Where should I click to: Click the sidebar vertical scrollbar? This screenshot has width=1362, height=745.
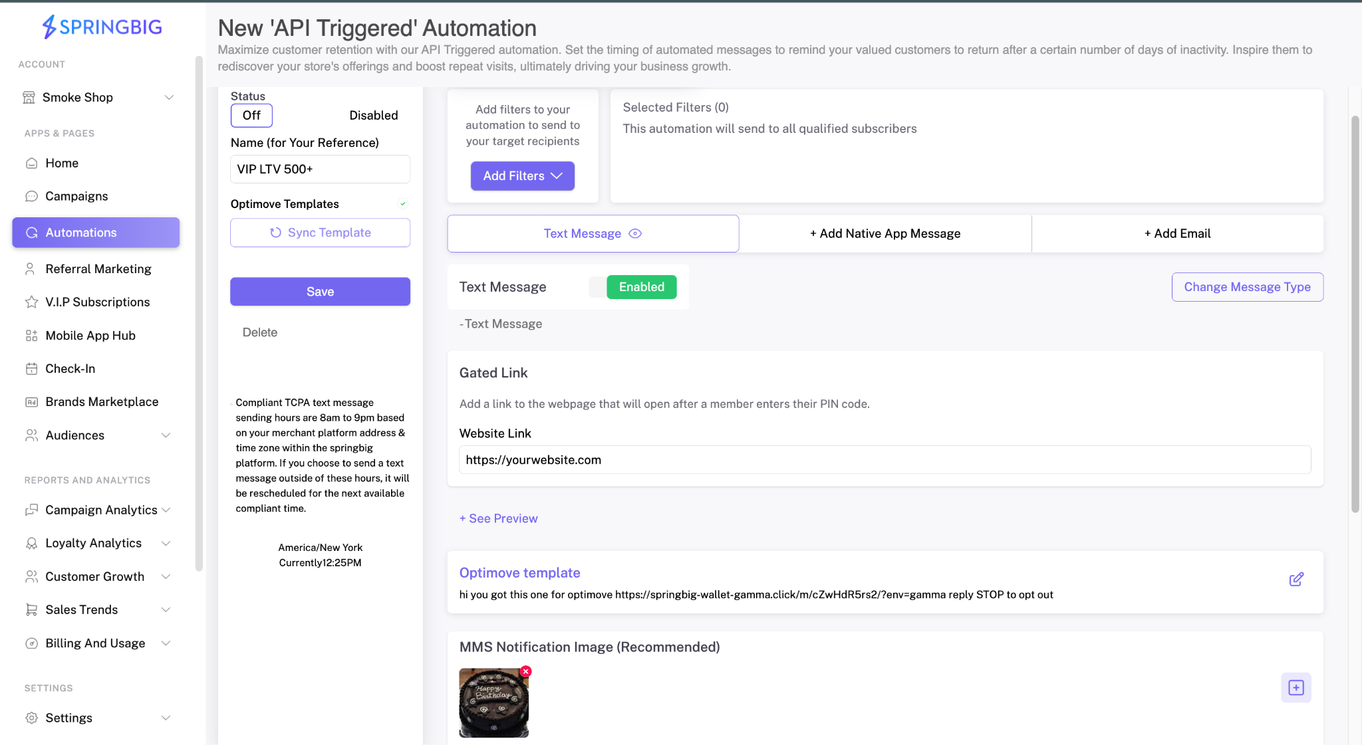[x=199, y=314]
